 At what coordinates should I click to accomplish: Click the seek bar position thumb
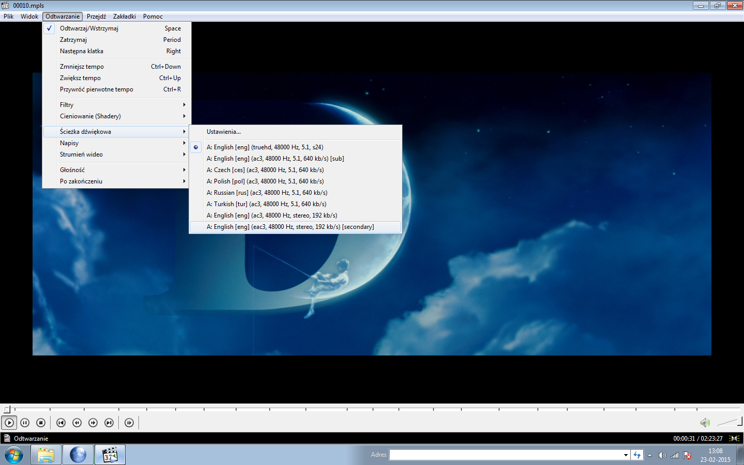tap(7, 409)
